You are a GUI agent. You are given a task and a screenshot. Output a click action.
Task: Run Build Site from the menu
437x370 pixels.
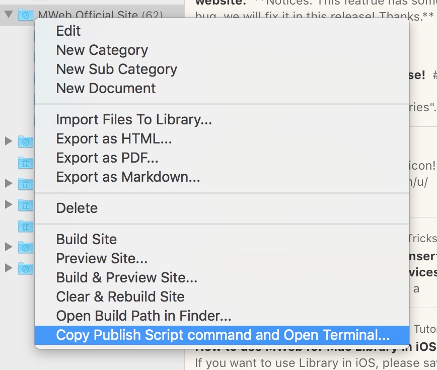click(x=86, y=239)
